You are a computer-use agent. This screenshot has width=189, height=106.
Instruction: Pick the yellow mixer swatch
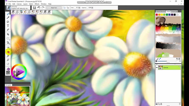[x=162, y=15]
